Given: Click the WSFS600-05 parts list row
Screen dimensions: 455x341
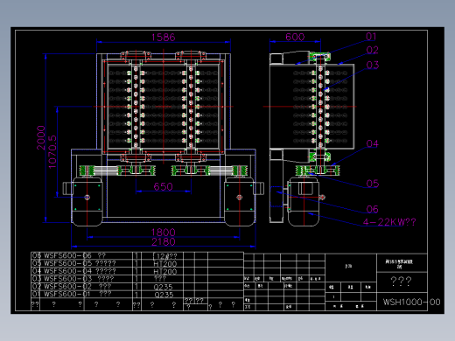Looking at the screenshot, I should point(137,263).
